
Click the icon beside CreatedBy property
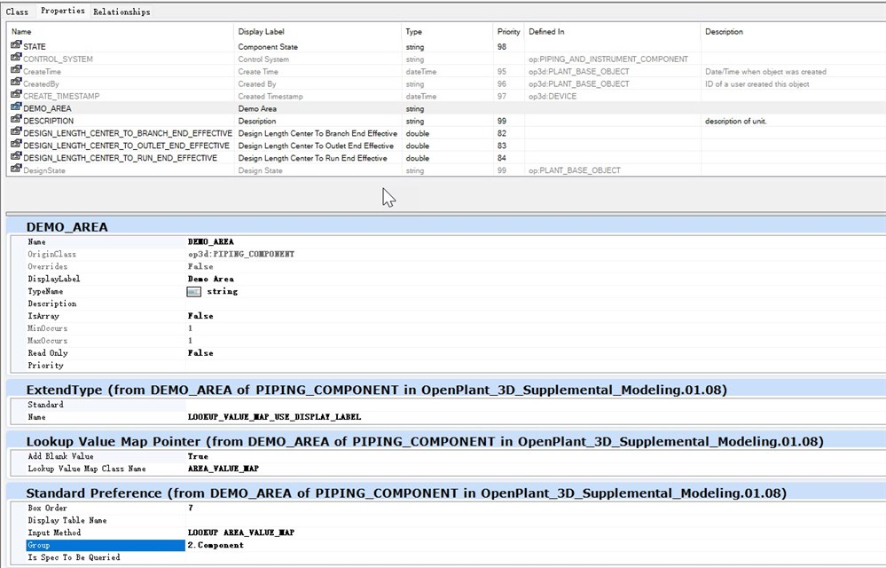tap(16, 83)
